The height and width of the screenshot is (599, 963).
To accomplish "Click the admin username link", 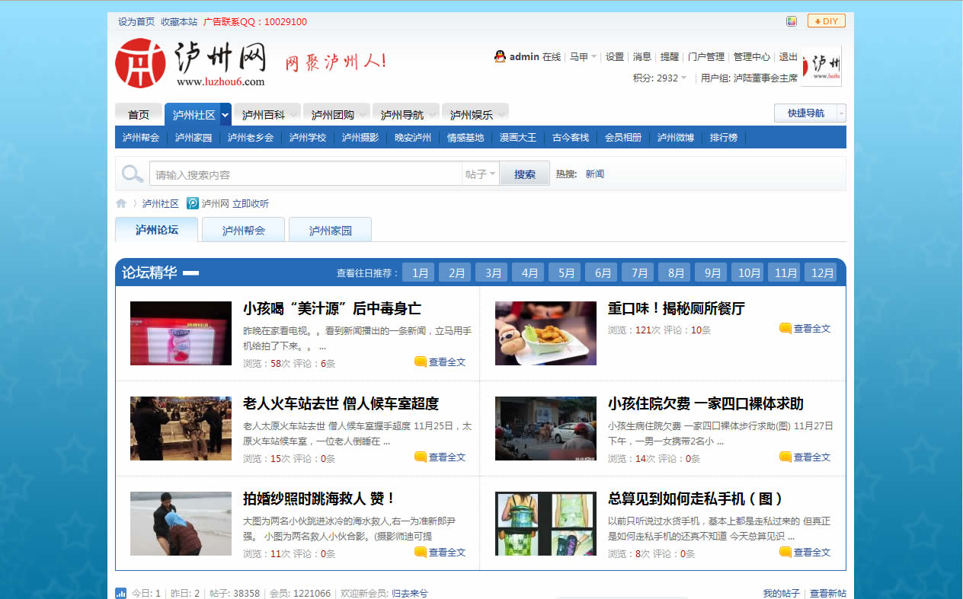I will click(524, 57).
